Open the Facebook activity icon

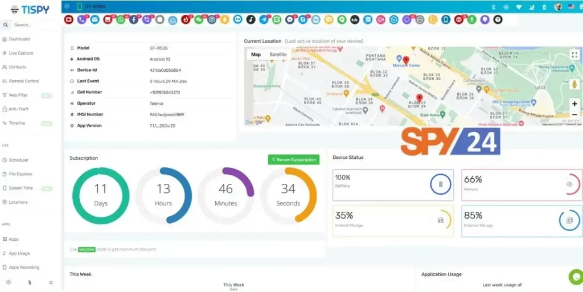[x=134, y=19]
